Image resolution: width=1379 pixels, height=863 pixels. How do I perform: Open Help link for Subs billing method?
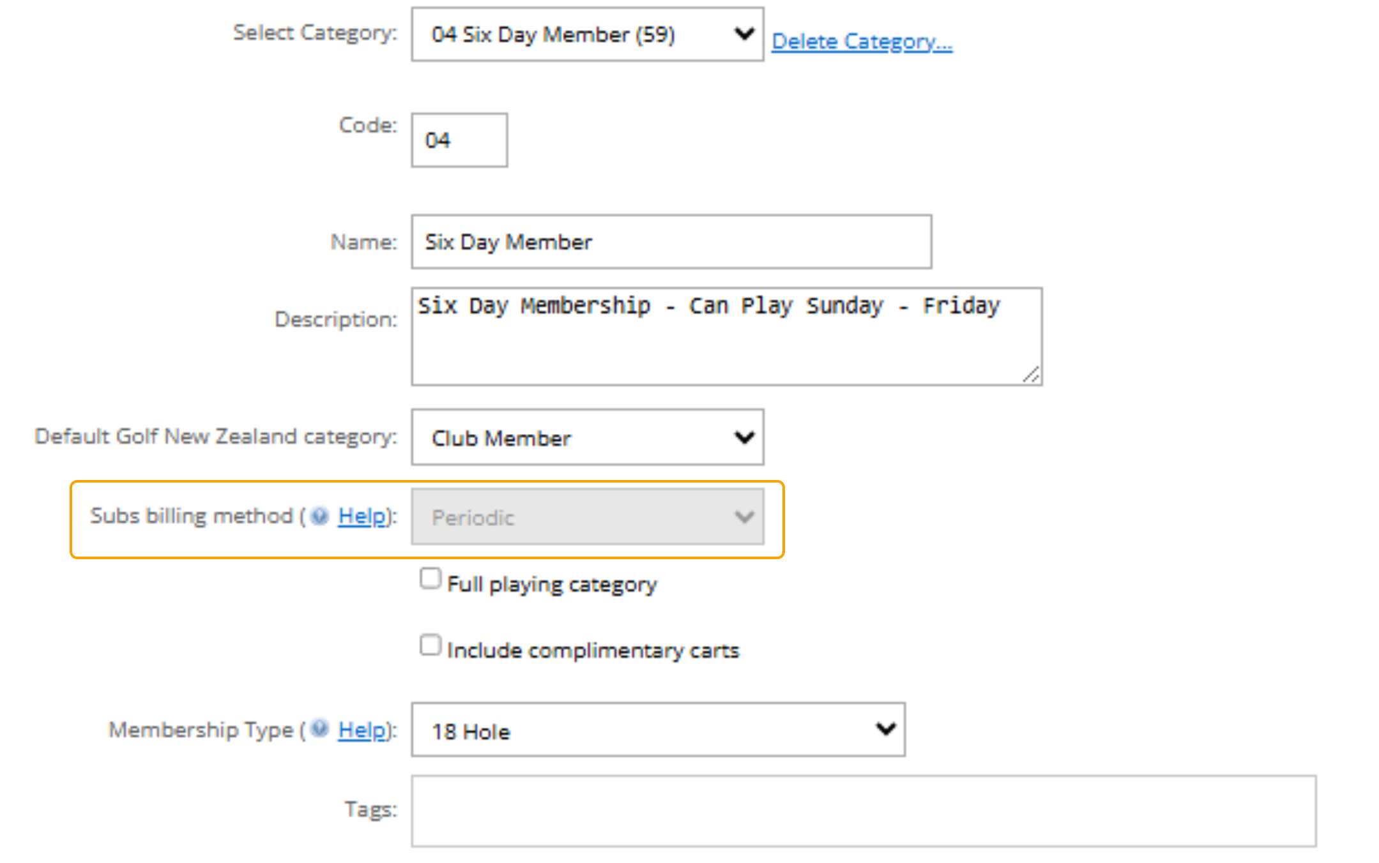pos(362,516)
